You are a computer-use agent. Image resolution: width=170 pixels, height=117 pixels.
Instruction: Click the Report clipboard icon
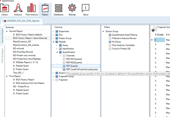[x=45, y=8]
